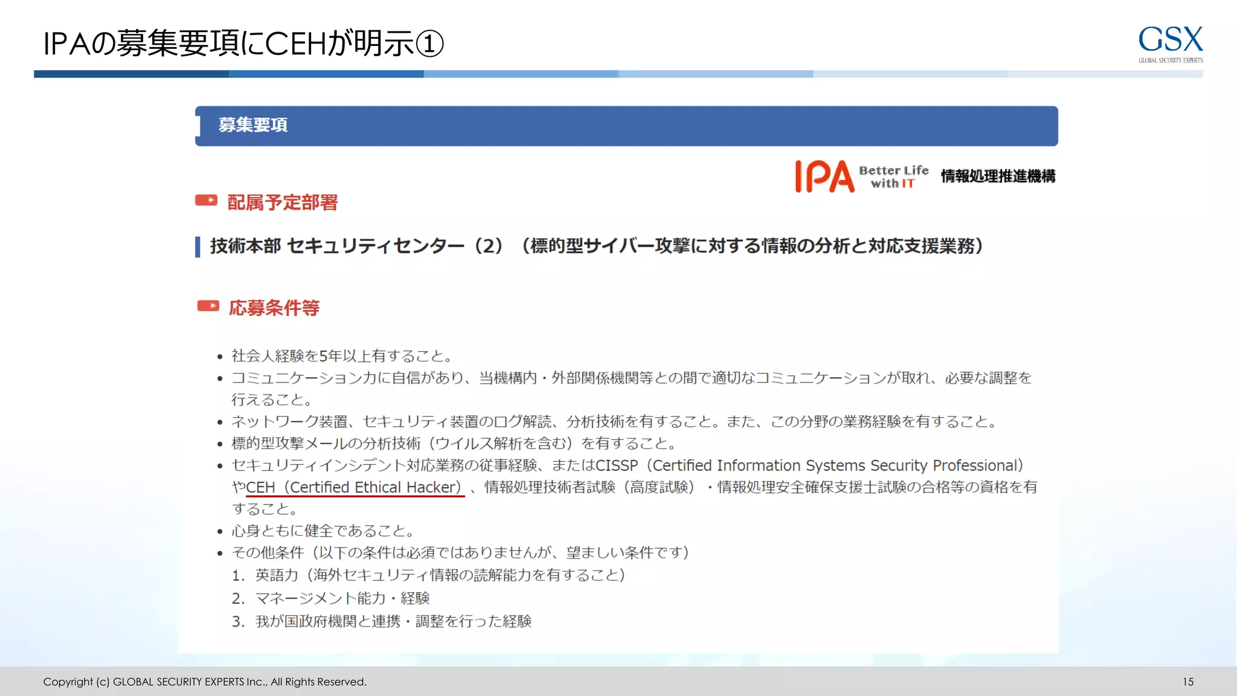Click the 技術本部 セキュリティセンター（2） line
Viewport: 1237px width, 696px height.
597,246
